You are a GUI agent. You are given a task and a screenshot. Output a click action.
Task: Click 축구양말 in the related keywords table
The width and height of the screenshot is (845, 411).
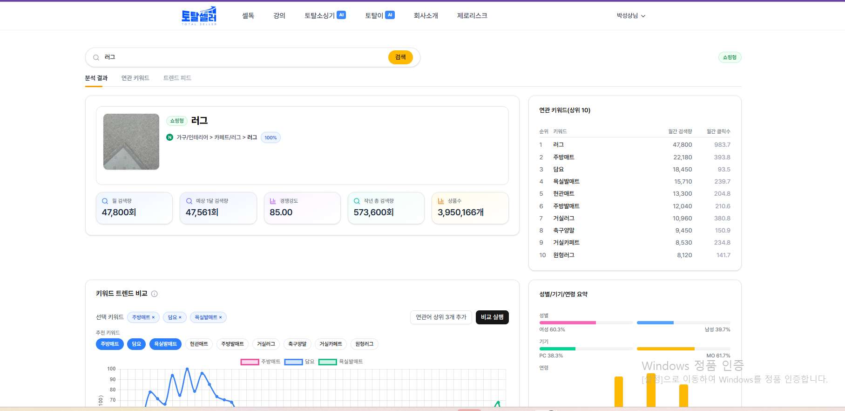coord(564,230)
